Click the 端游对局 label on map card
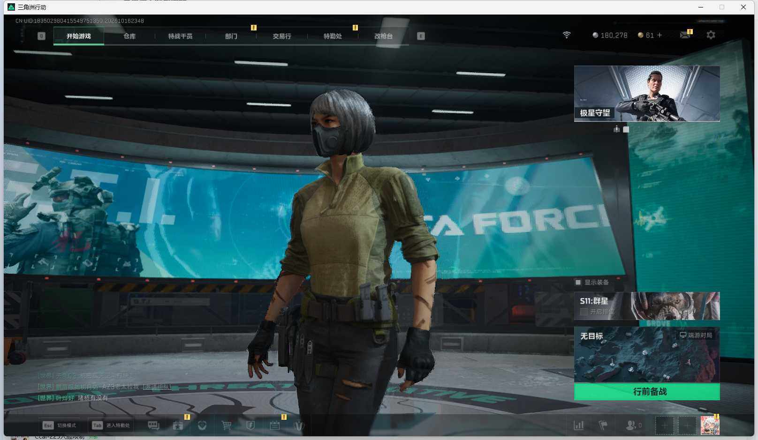Screen dimensions: 758x440 tap(696, 335)
